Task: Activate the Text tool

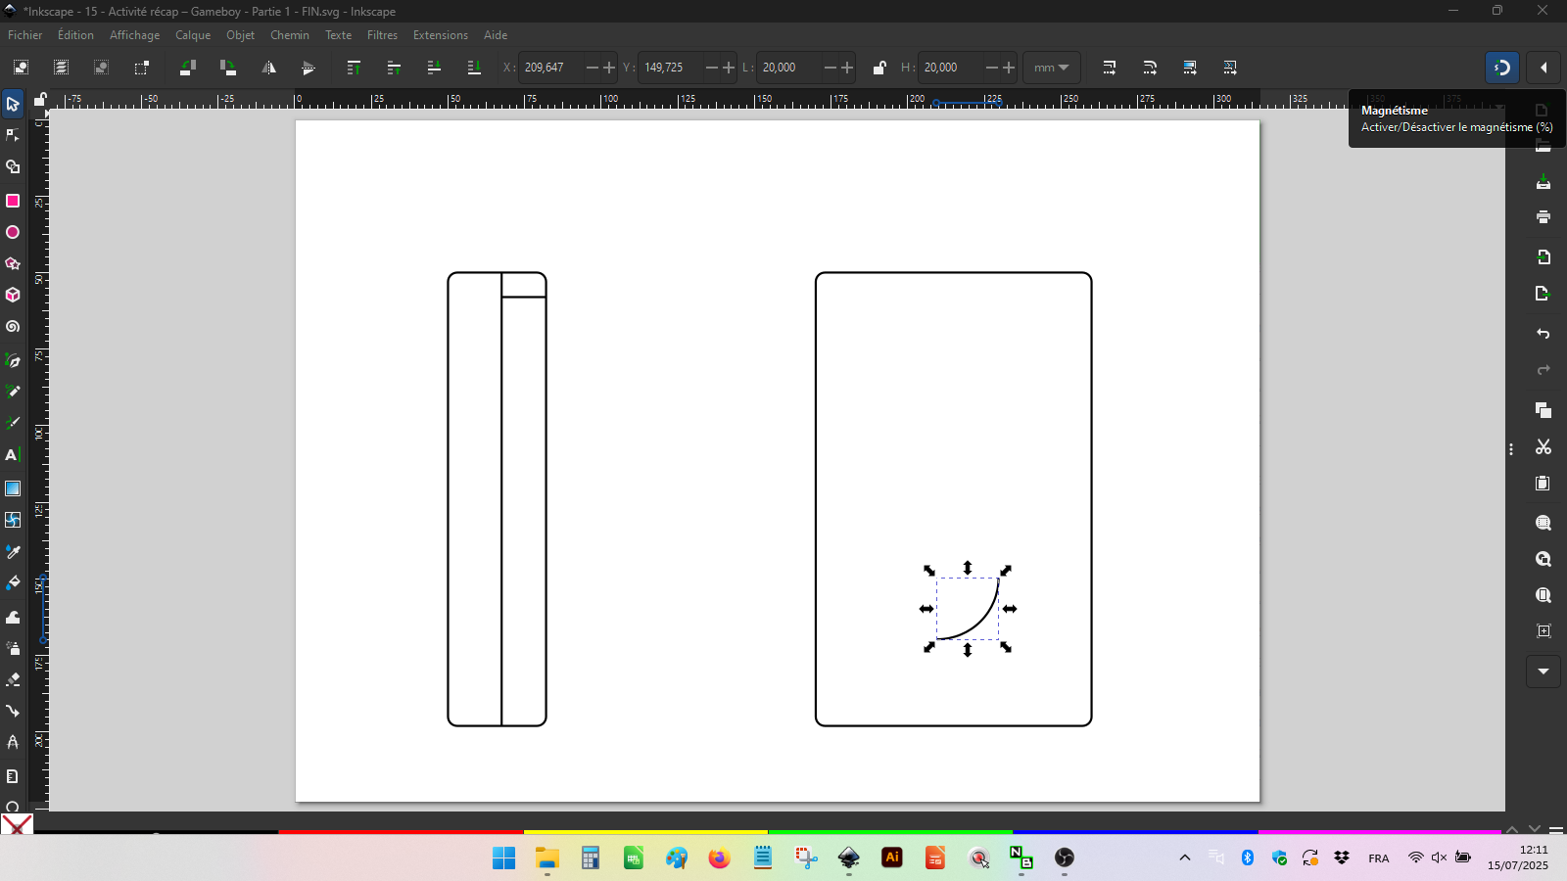Action: (x=13, y=455)
